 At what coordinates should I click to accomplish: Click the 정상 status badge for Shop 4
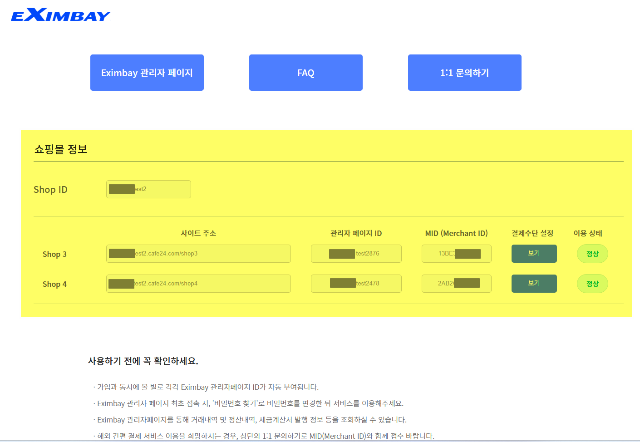[x=592, y=284]
